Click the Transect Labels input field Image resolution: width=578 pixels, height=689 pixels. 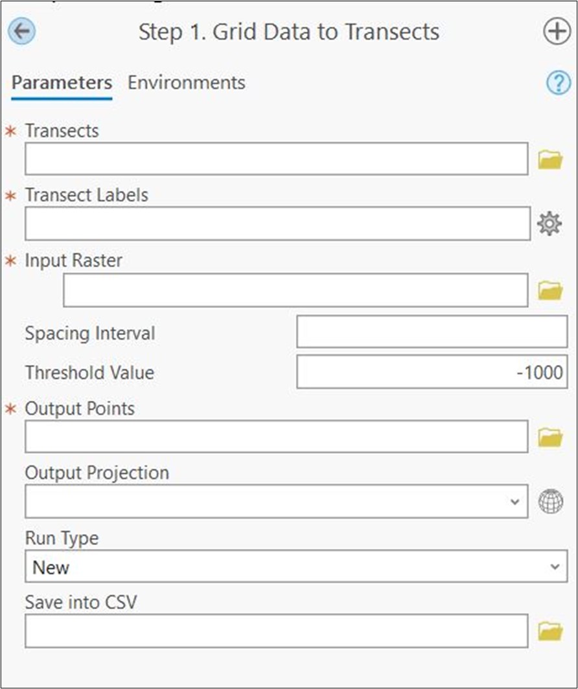click(277, 224)
